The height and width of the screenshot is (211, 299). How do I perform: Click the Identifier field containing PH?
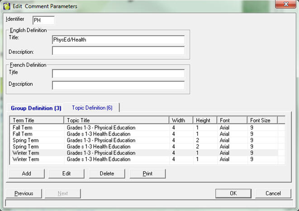click(43, 20)
